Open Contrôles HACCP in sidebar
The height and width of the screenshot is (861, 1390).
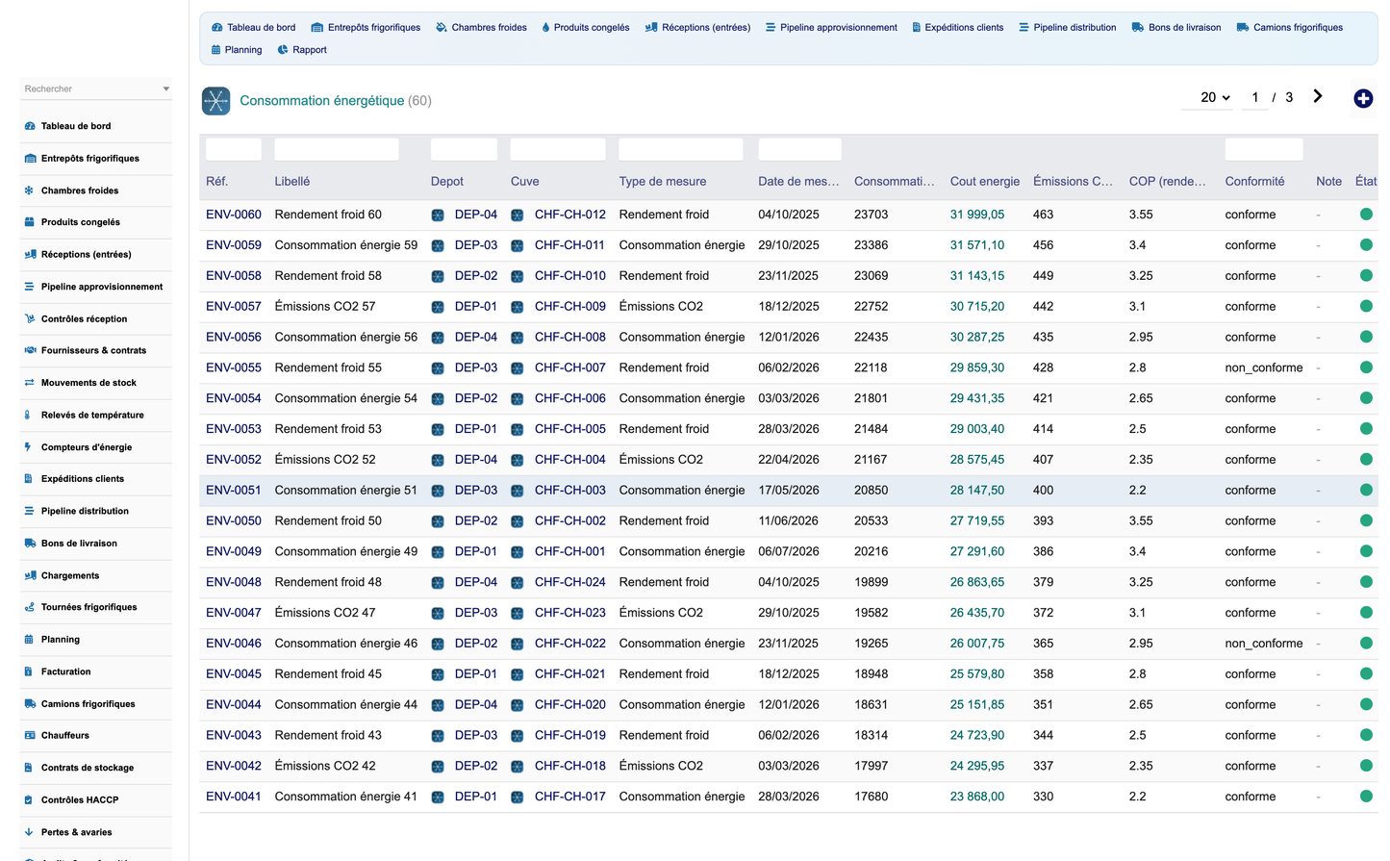tap(80, 800)
